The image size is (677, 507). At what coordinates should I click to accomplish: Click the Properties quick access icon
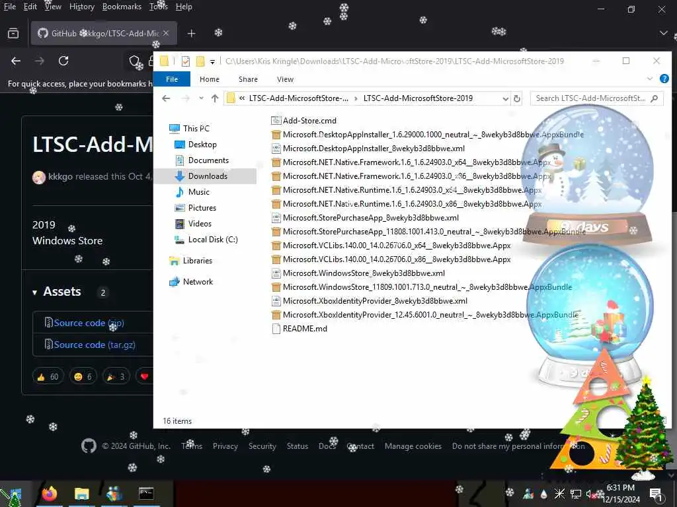[186, 61]
